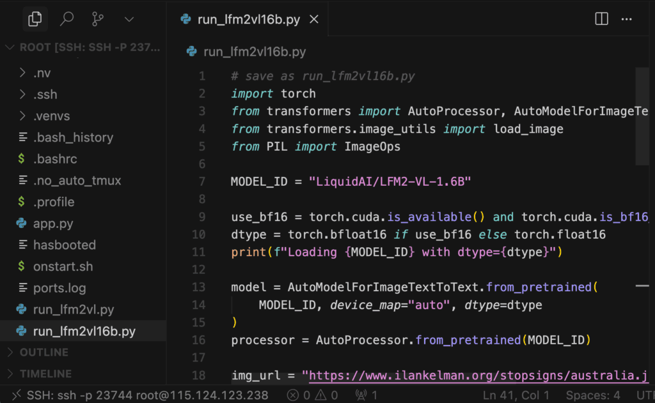Click the split editor right icon

point(601,19)
